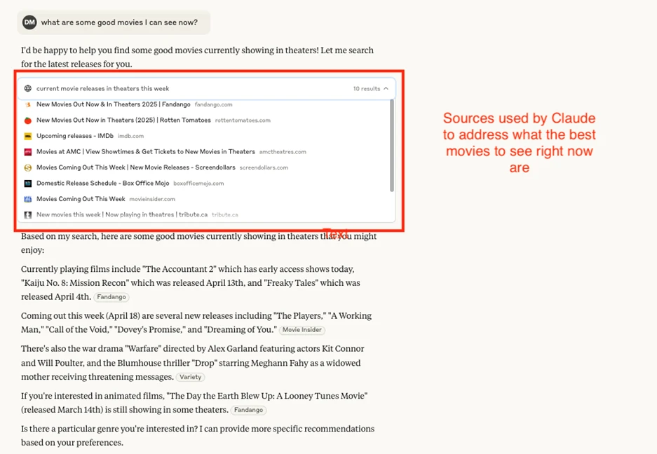
Task: Click the IMDb favicon icon
Action: coord(27,136)
